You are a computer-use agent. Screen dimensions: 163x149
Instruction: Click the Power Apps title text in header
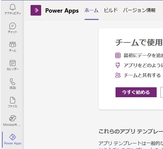(62, 11)
